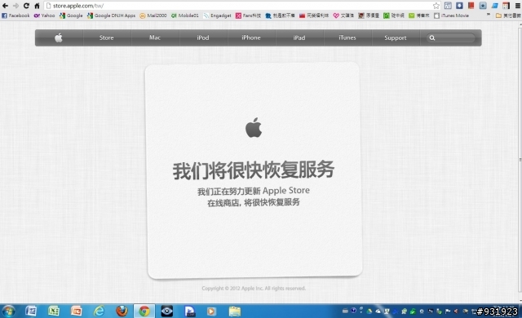Open the iTunes Movie bookmark
Viewport: 522px width, 318px height.
click(x=451, y=15)
